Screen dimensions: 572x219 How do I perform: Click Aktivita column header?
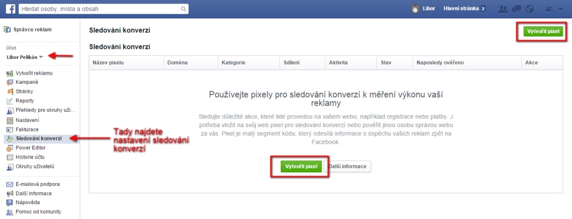tap(351, 63)
